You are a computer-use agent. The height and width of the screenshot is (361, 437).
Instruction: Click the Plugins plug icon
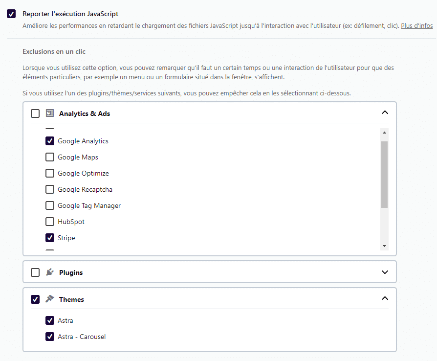[x=49, y=272]
